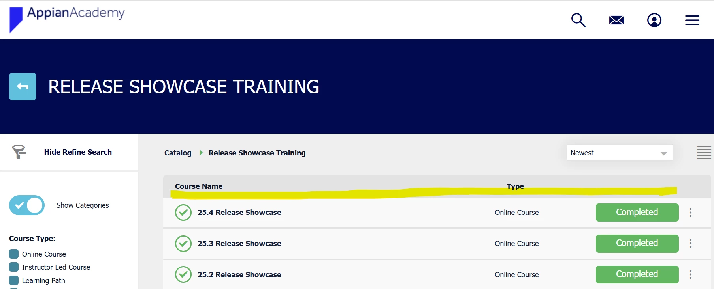Open the 25.3 Release Showcase course

pyautogui.click(x=239, y=244)
